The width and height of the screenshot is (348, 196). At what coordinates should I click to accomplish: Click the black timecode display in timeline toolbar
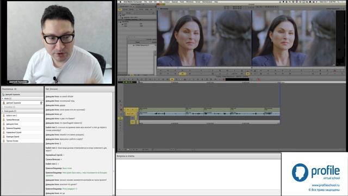(237, 79)
